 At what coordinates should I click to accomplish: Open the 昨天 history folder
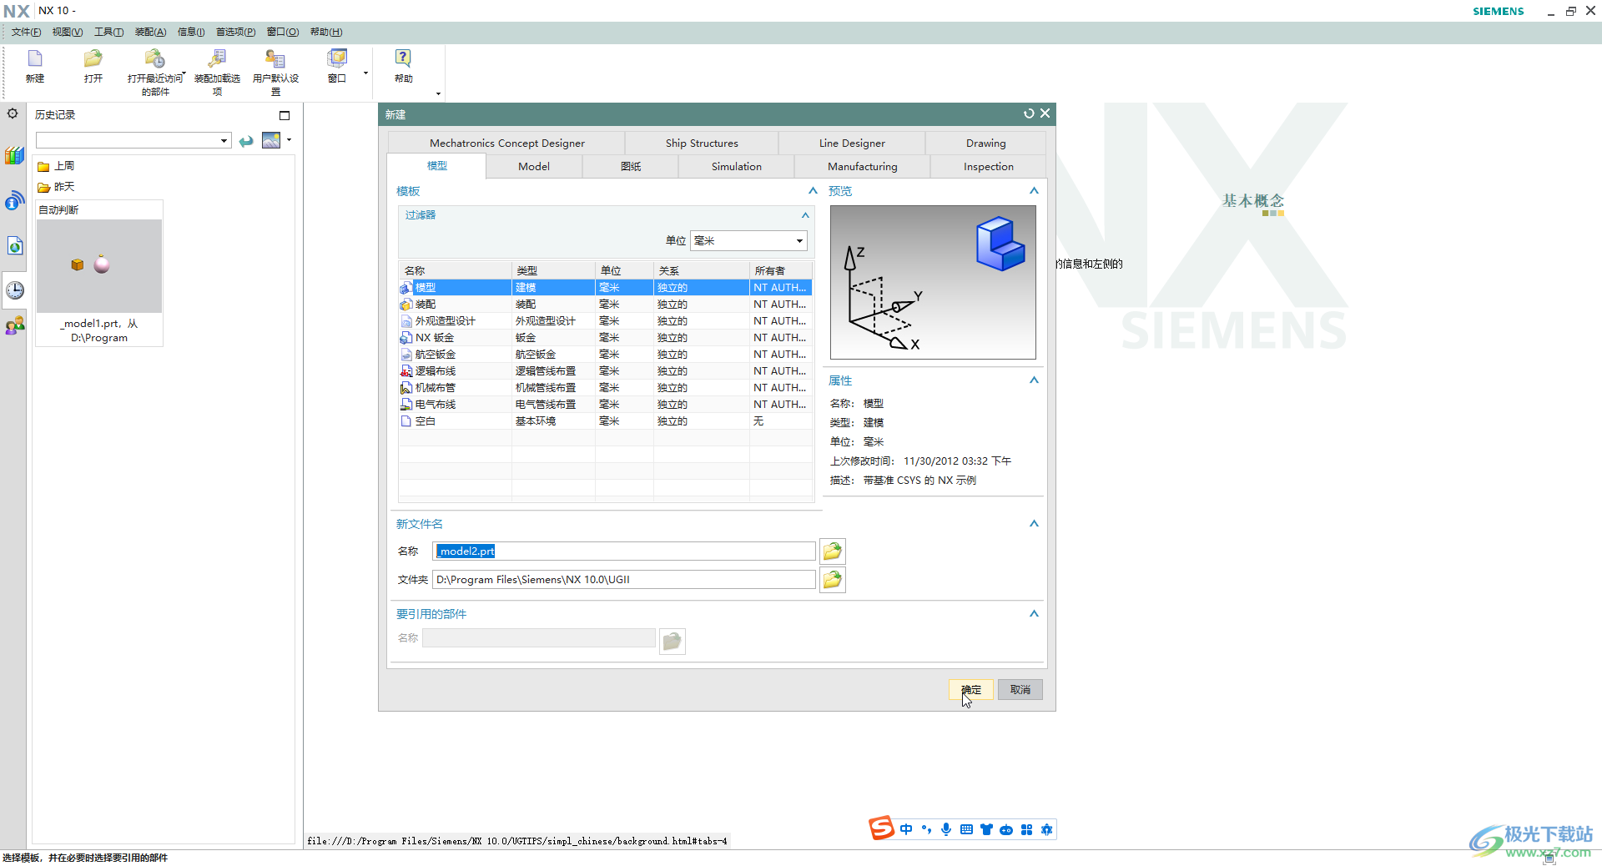57,187
